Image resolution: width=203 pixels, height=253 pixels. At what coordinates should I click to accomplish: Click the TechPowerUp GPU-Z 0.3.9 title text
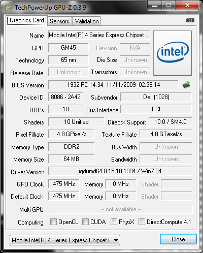coord(50,8)
